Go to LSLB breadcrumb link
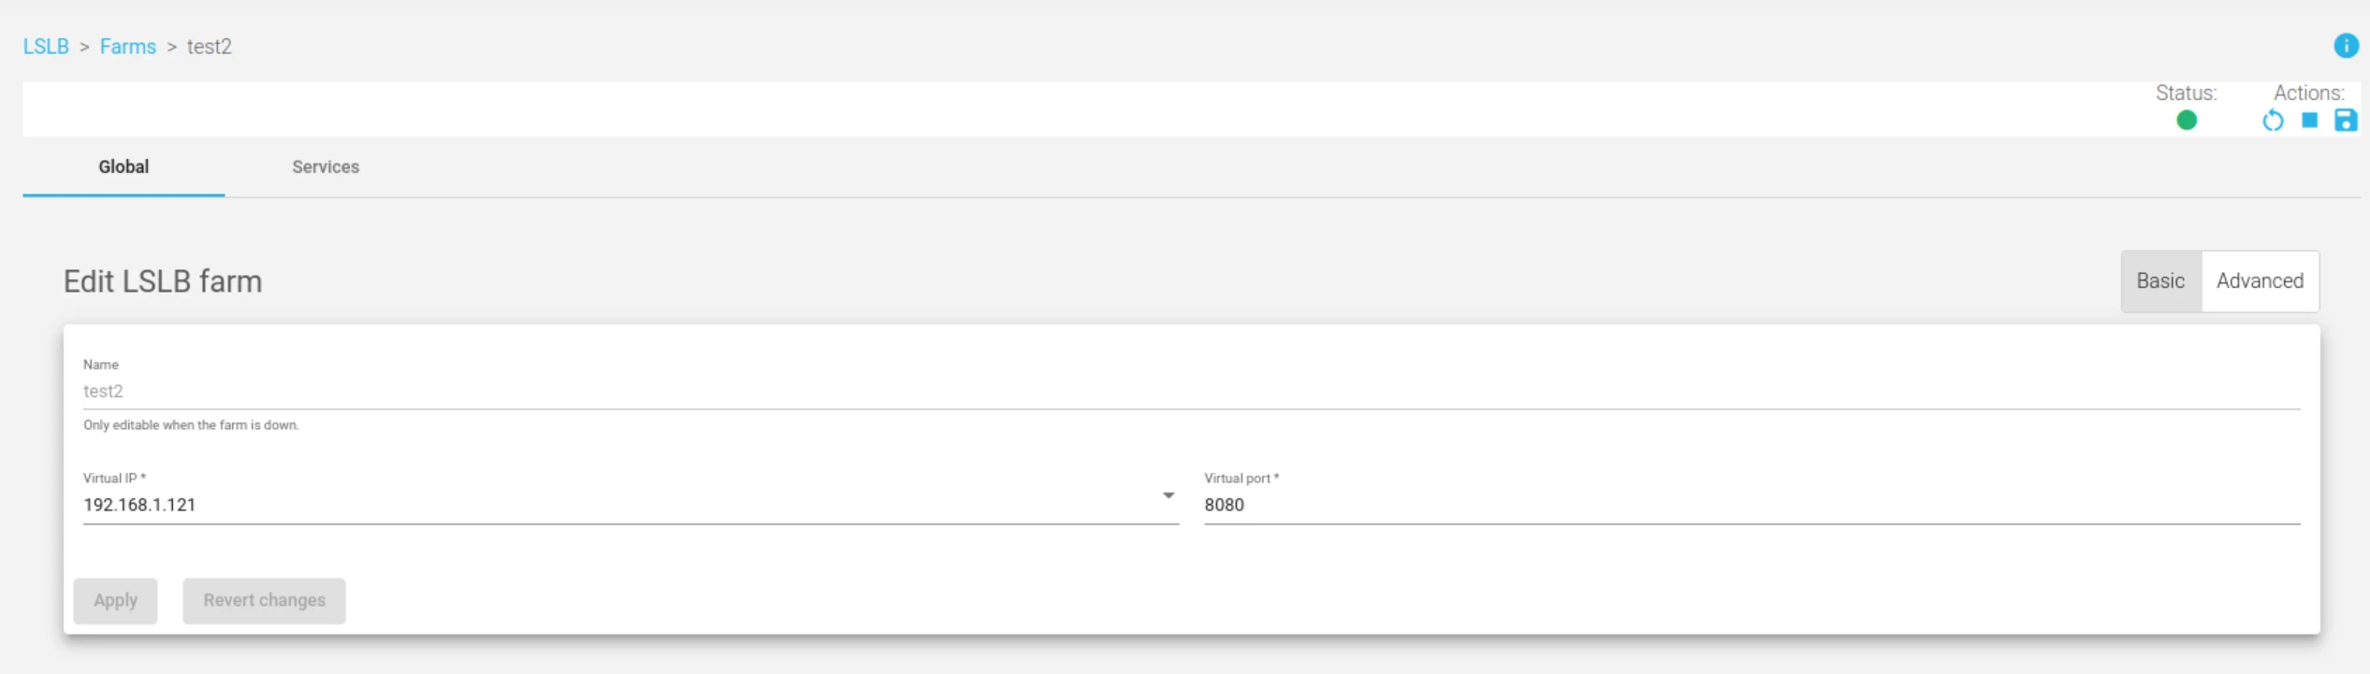The width and height of the screenshot is (2370, 674). [46, 47]
